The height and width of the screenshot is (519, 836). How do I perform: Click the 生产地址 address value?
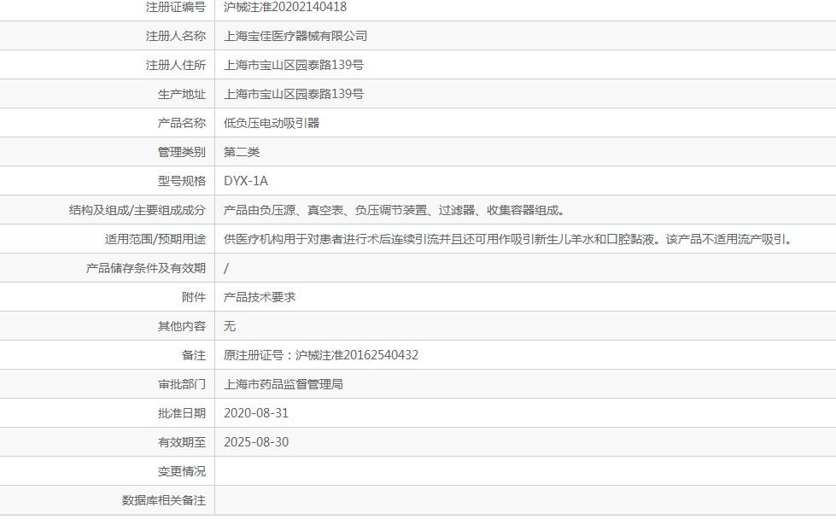point(293,94)
